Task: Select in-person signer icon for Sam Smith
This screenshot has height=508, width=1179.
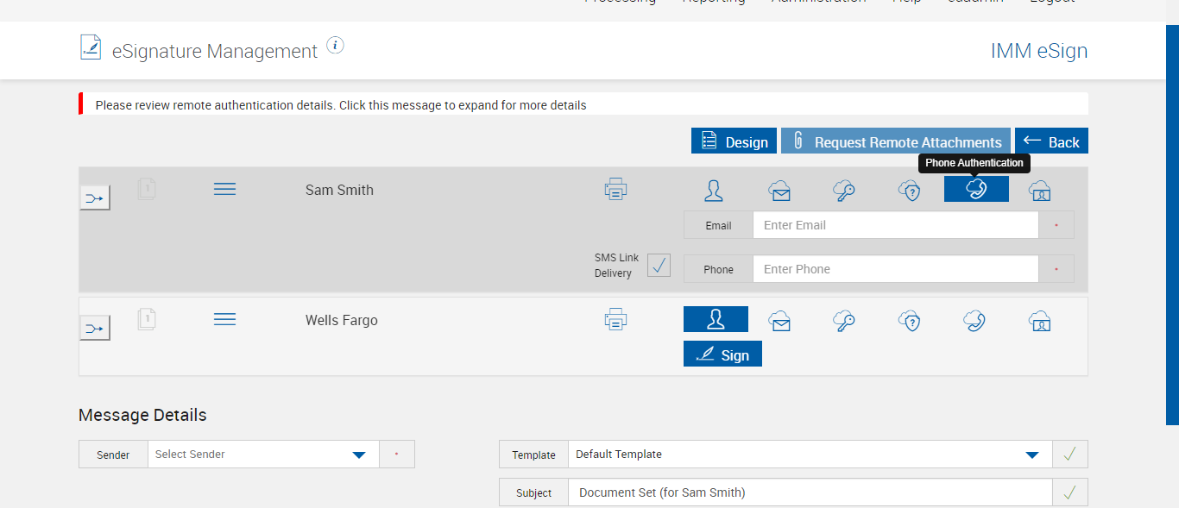Action: pos(714,191)
